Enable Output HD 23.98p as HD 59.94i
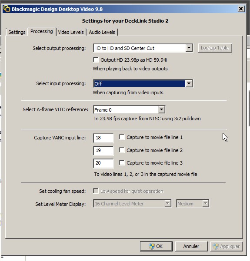This screenshot has width=250, height=261. pyautogui.click(x=96, y=60)
